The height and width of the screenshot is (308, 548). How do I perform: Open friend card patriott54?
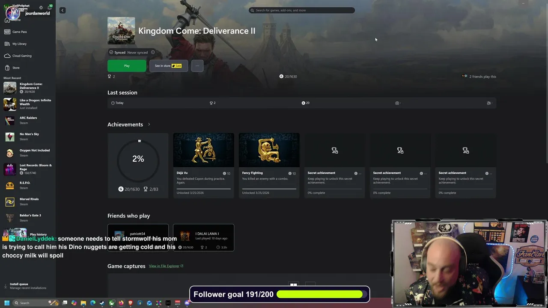pos(138,237)
